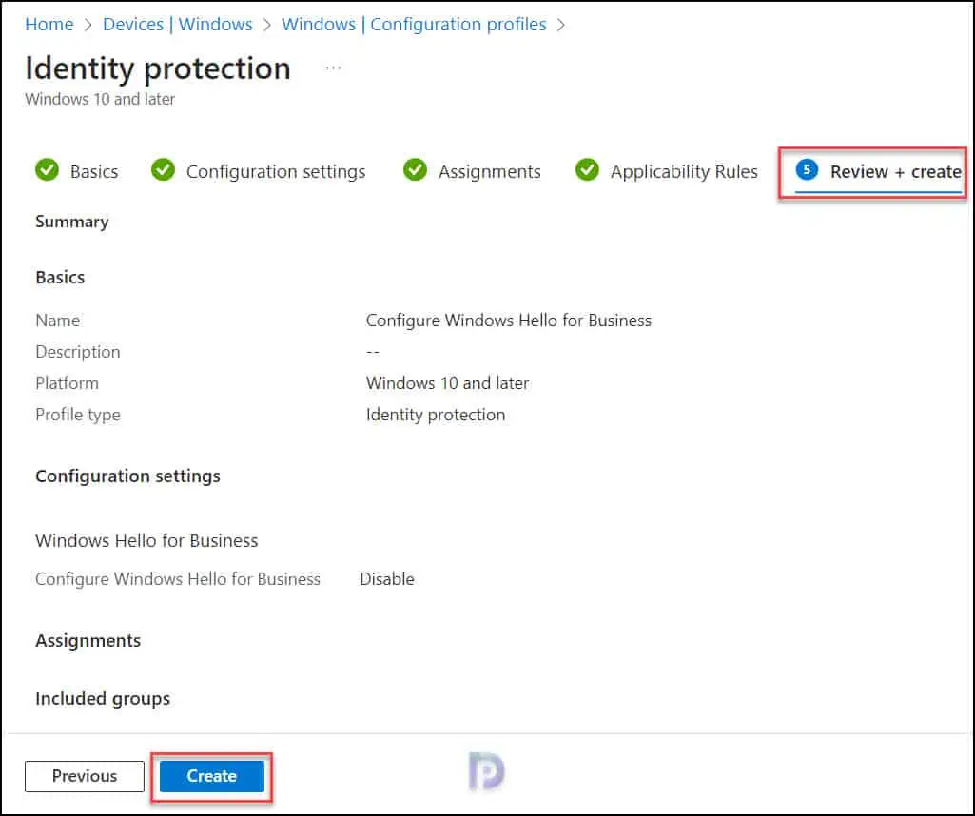Image resolution: width=975 pixels, height=816 pixels.
Task: Click the green checkmark beside Applicability Rules
Action: coord(587,169)
